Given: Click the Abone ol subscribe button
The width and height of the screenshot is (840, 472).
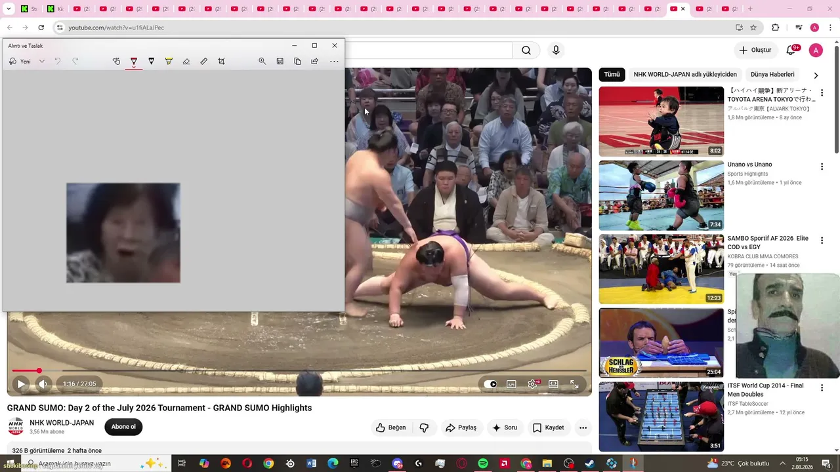Looking at the screenshot, I should 123,427.
